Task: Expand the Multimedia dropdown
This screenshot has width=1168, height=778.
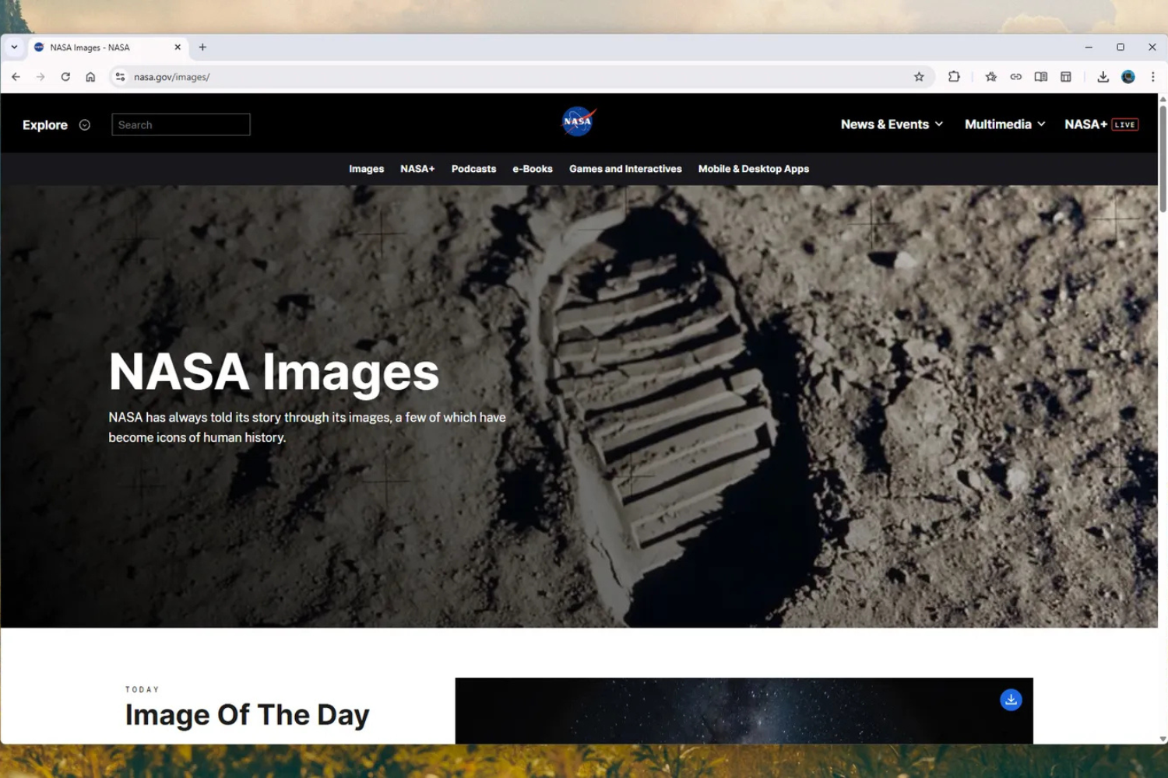Action: [x=1004, y=124]
